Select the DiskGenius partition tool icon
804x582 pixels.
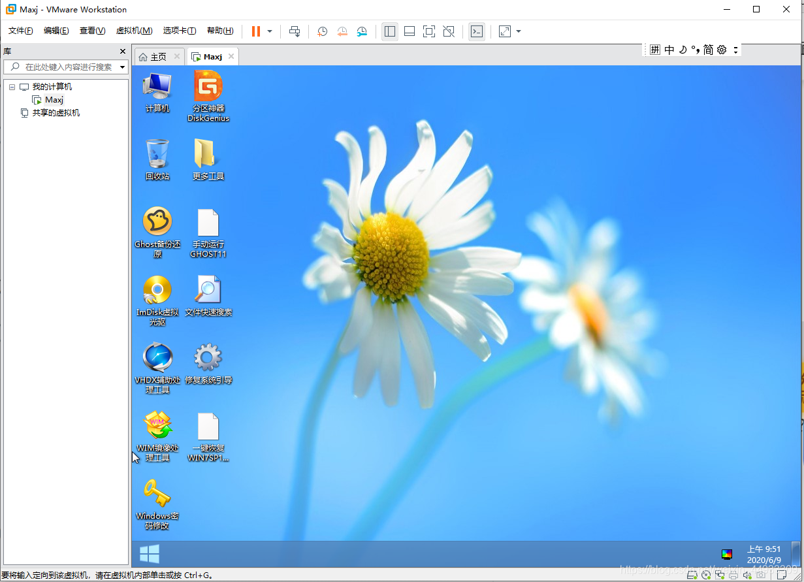click(x=208, y=96)
